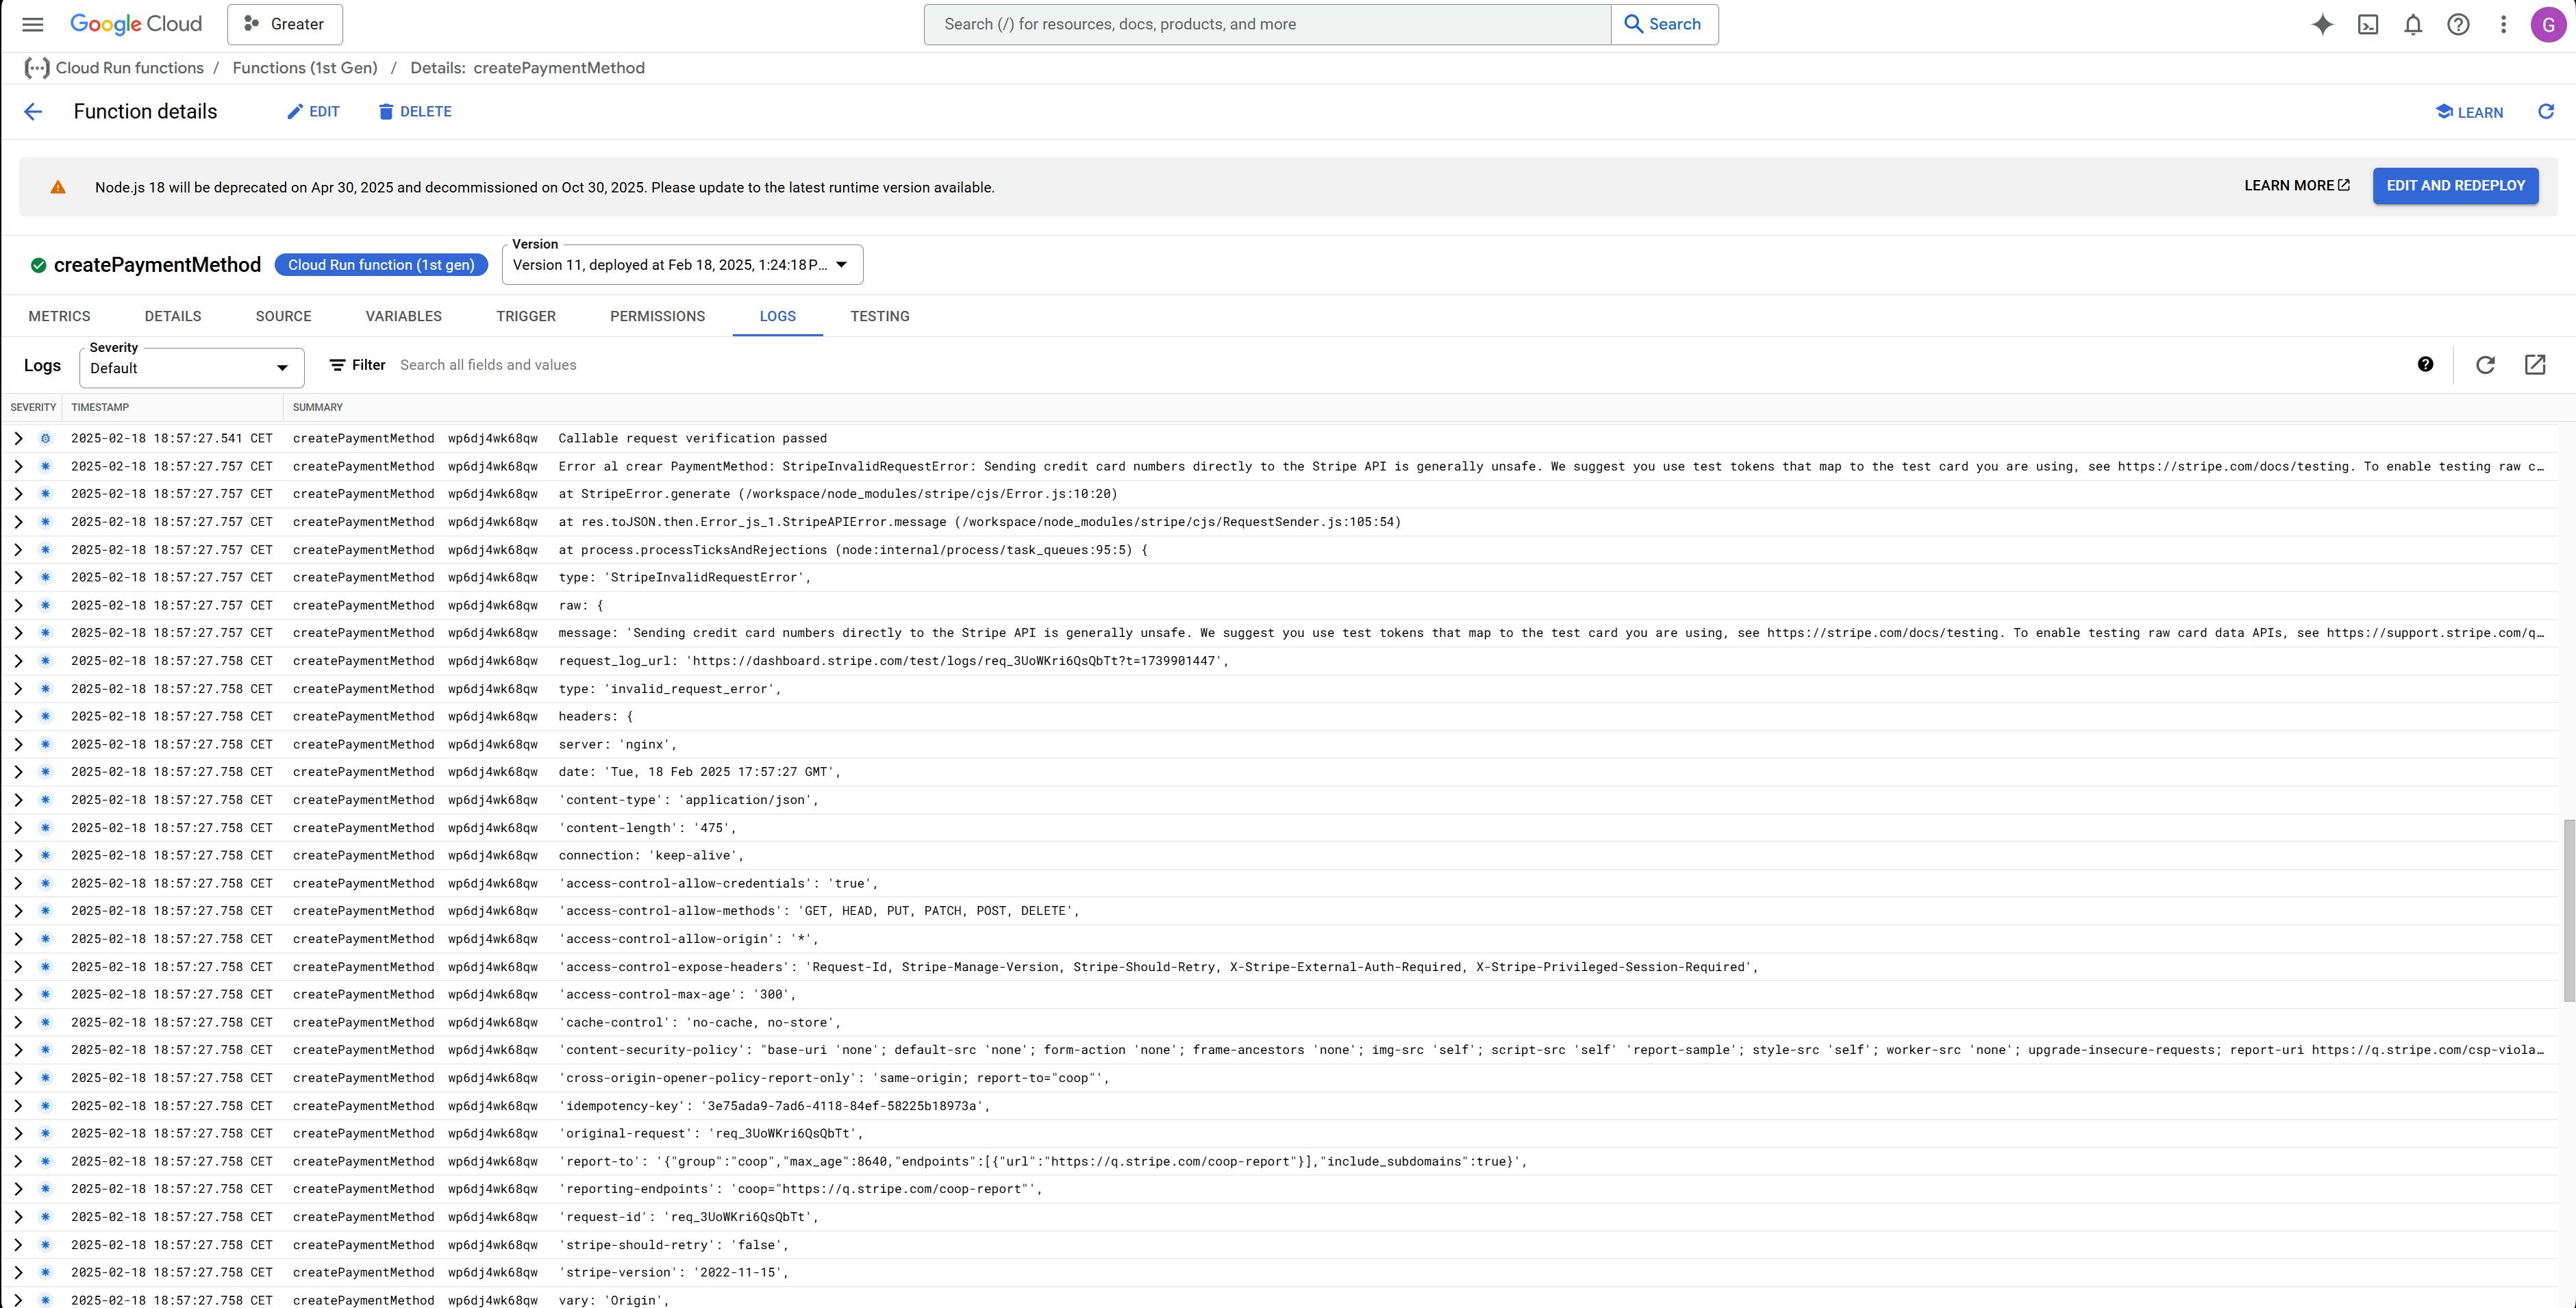Focus the logs filter search field
Viewport: 2576px width, 1308px height.
(x=800, y=365)
